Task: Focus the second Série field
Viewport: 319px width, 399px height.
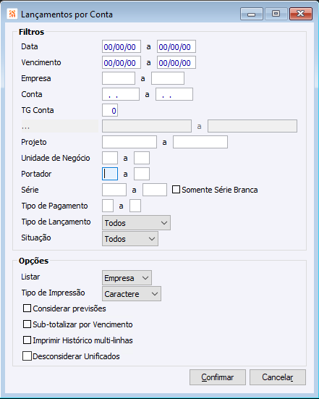Action: pos(155,190)
